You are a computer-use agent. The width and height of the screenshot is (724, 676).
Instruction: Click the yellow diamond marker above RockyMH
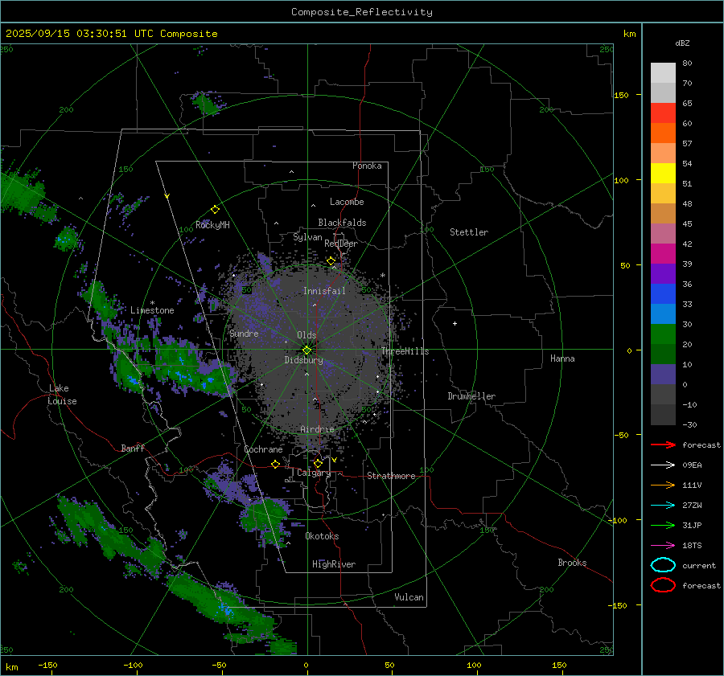click(215, 210)
